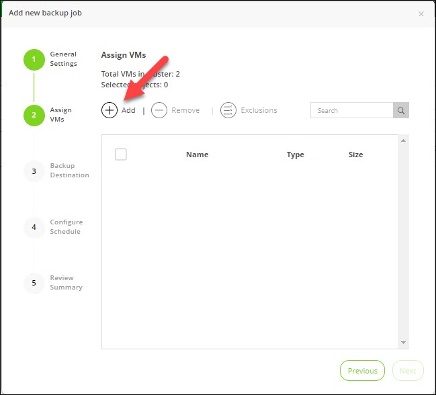Click step 4 circle icon
The image size is (436, 395).
click(x=34, y=227)
